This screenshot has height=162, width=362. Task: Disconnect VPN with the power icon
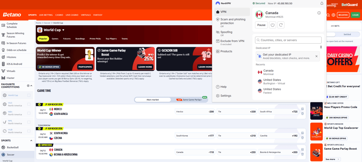tap(273, 25)
